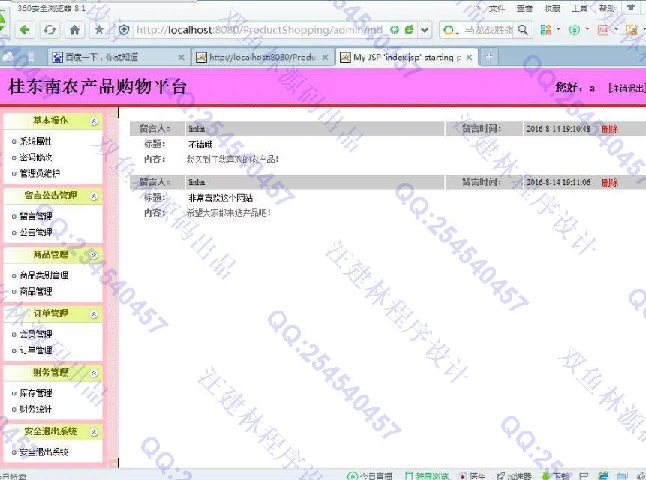Open the address bar history dropdown arrow
Image resolution: width=646 pixels, height=480 pixels.
[425, 30]
